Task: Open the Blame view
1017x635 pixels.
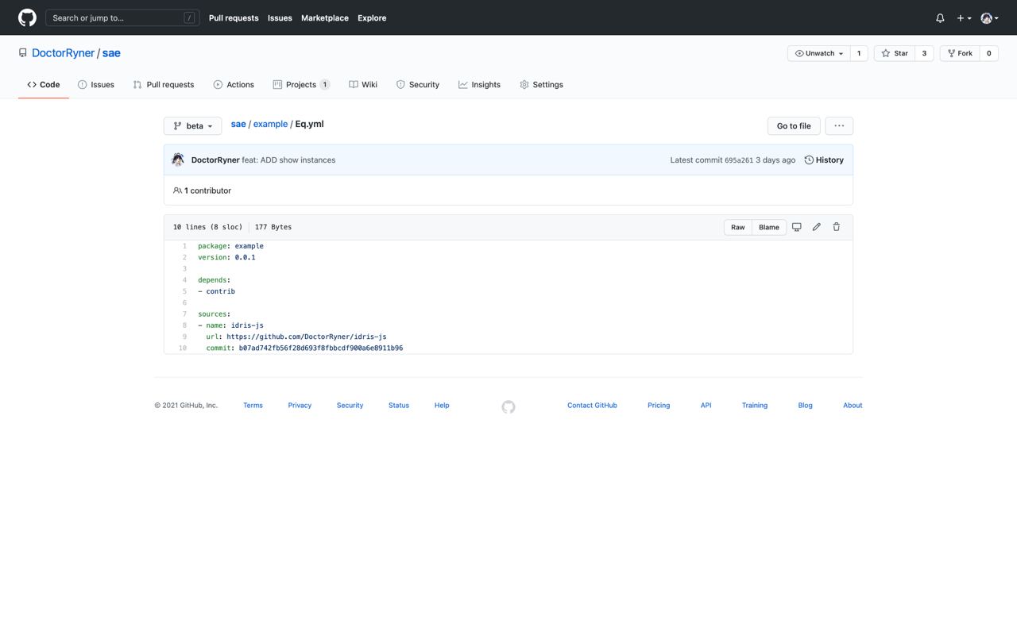Action: click(x=769, y=227)
